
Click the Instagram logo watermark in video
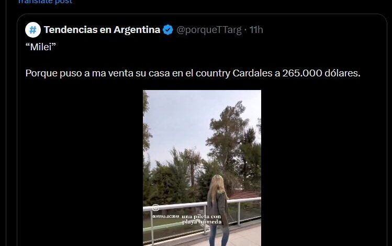[x=156, y=207]
